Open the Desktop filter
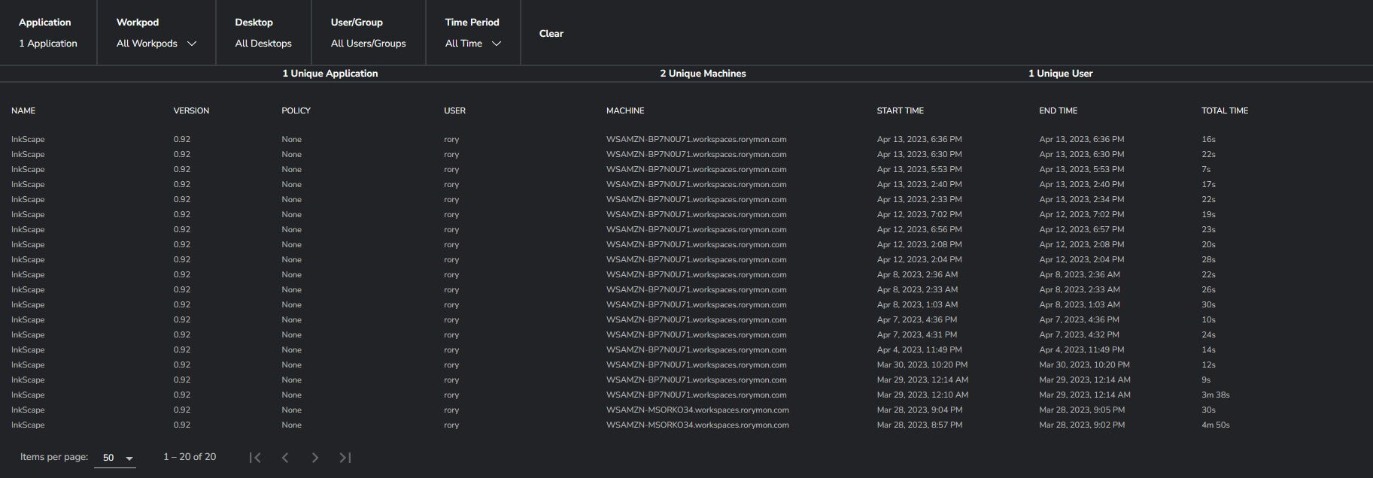This screenshot has height=478, width=1373. point(263,33)
